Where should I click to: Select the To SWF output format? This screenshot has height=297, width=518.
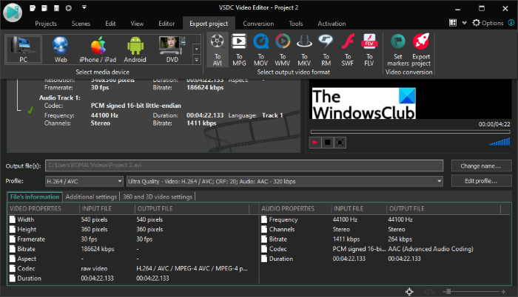tap(347, 49)
